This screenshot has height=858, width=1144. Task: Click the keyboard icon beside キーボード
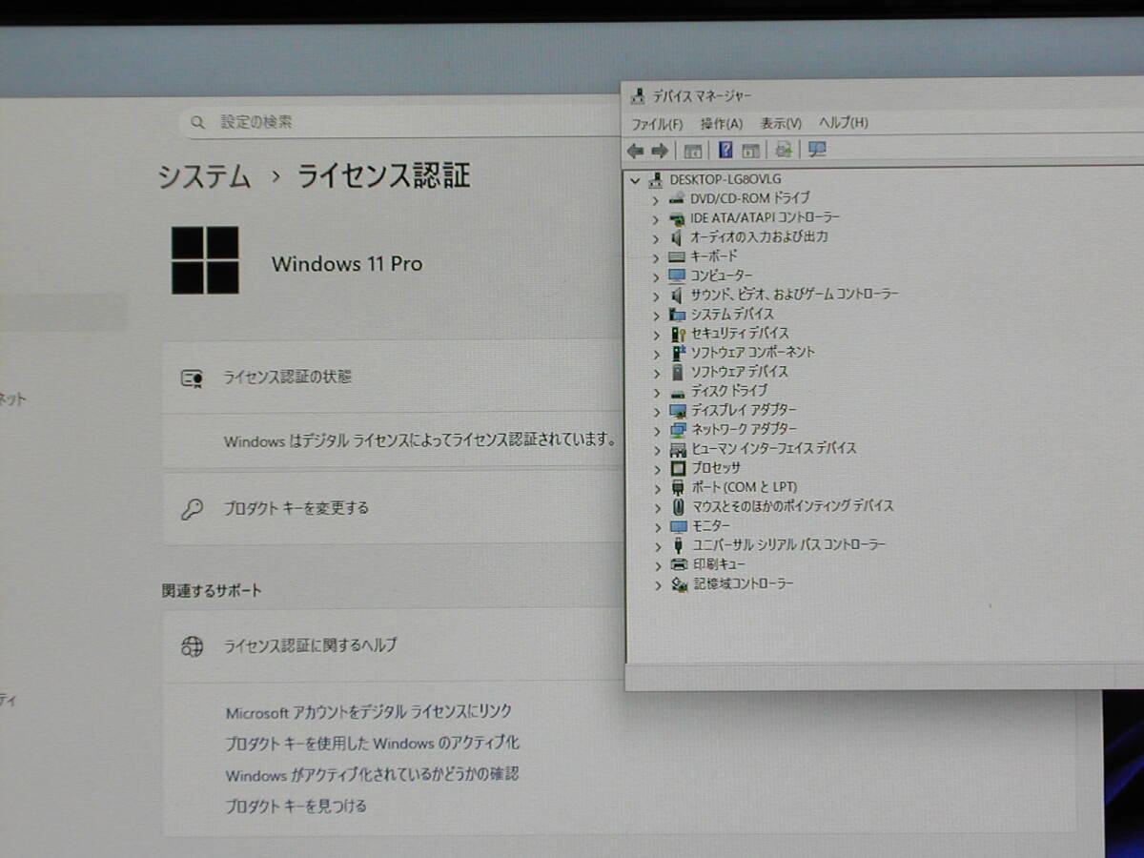[677, 256]
